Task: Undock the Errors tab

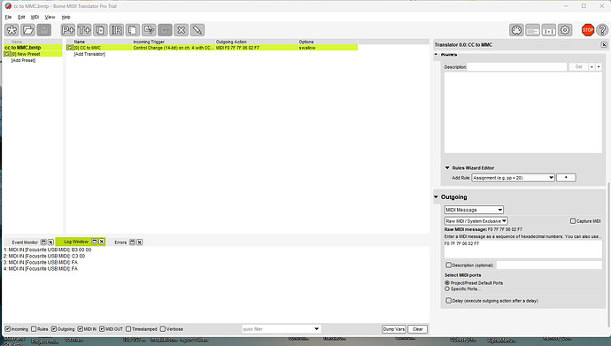Action: [132, 242]
